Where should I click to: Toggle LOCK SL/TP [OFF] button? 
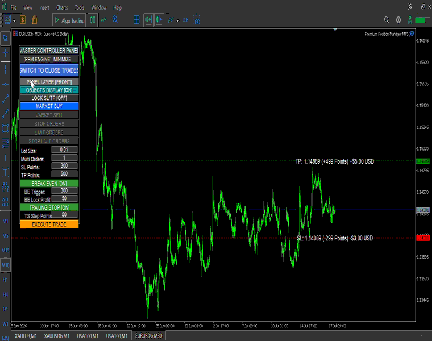(49, 98)
